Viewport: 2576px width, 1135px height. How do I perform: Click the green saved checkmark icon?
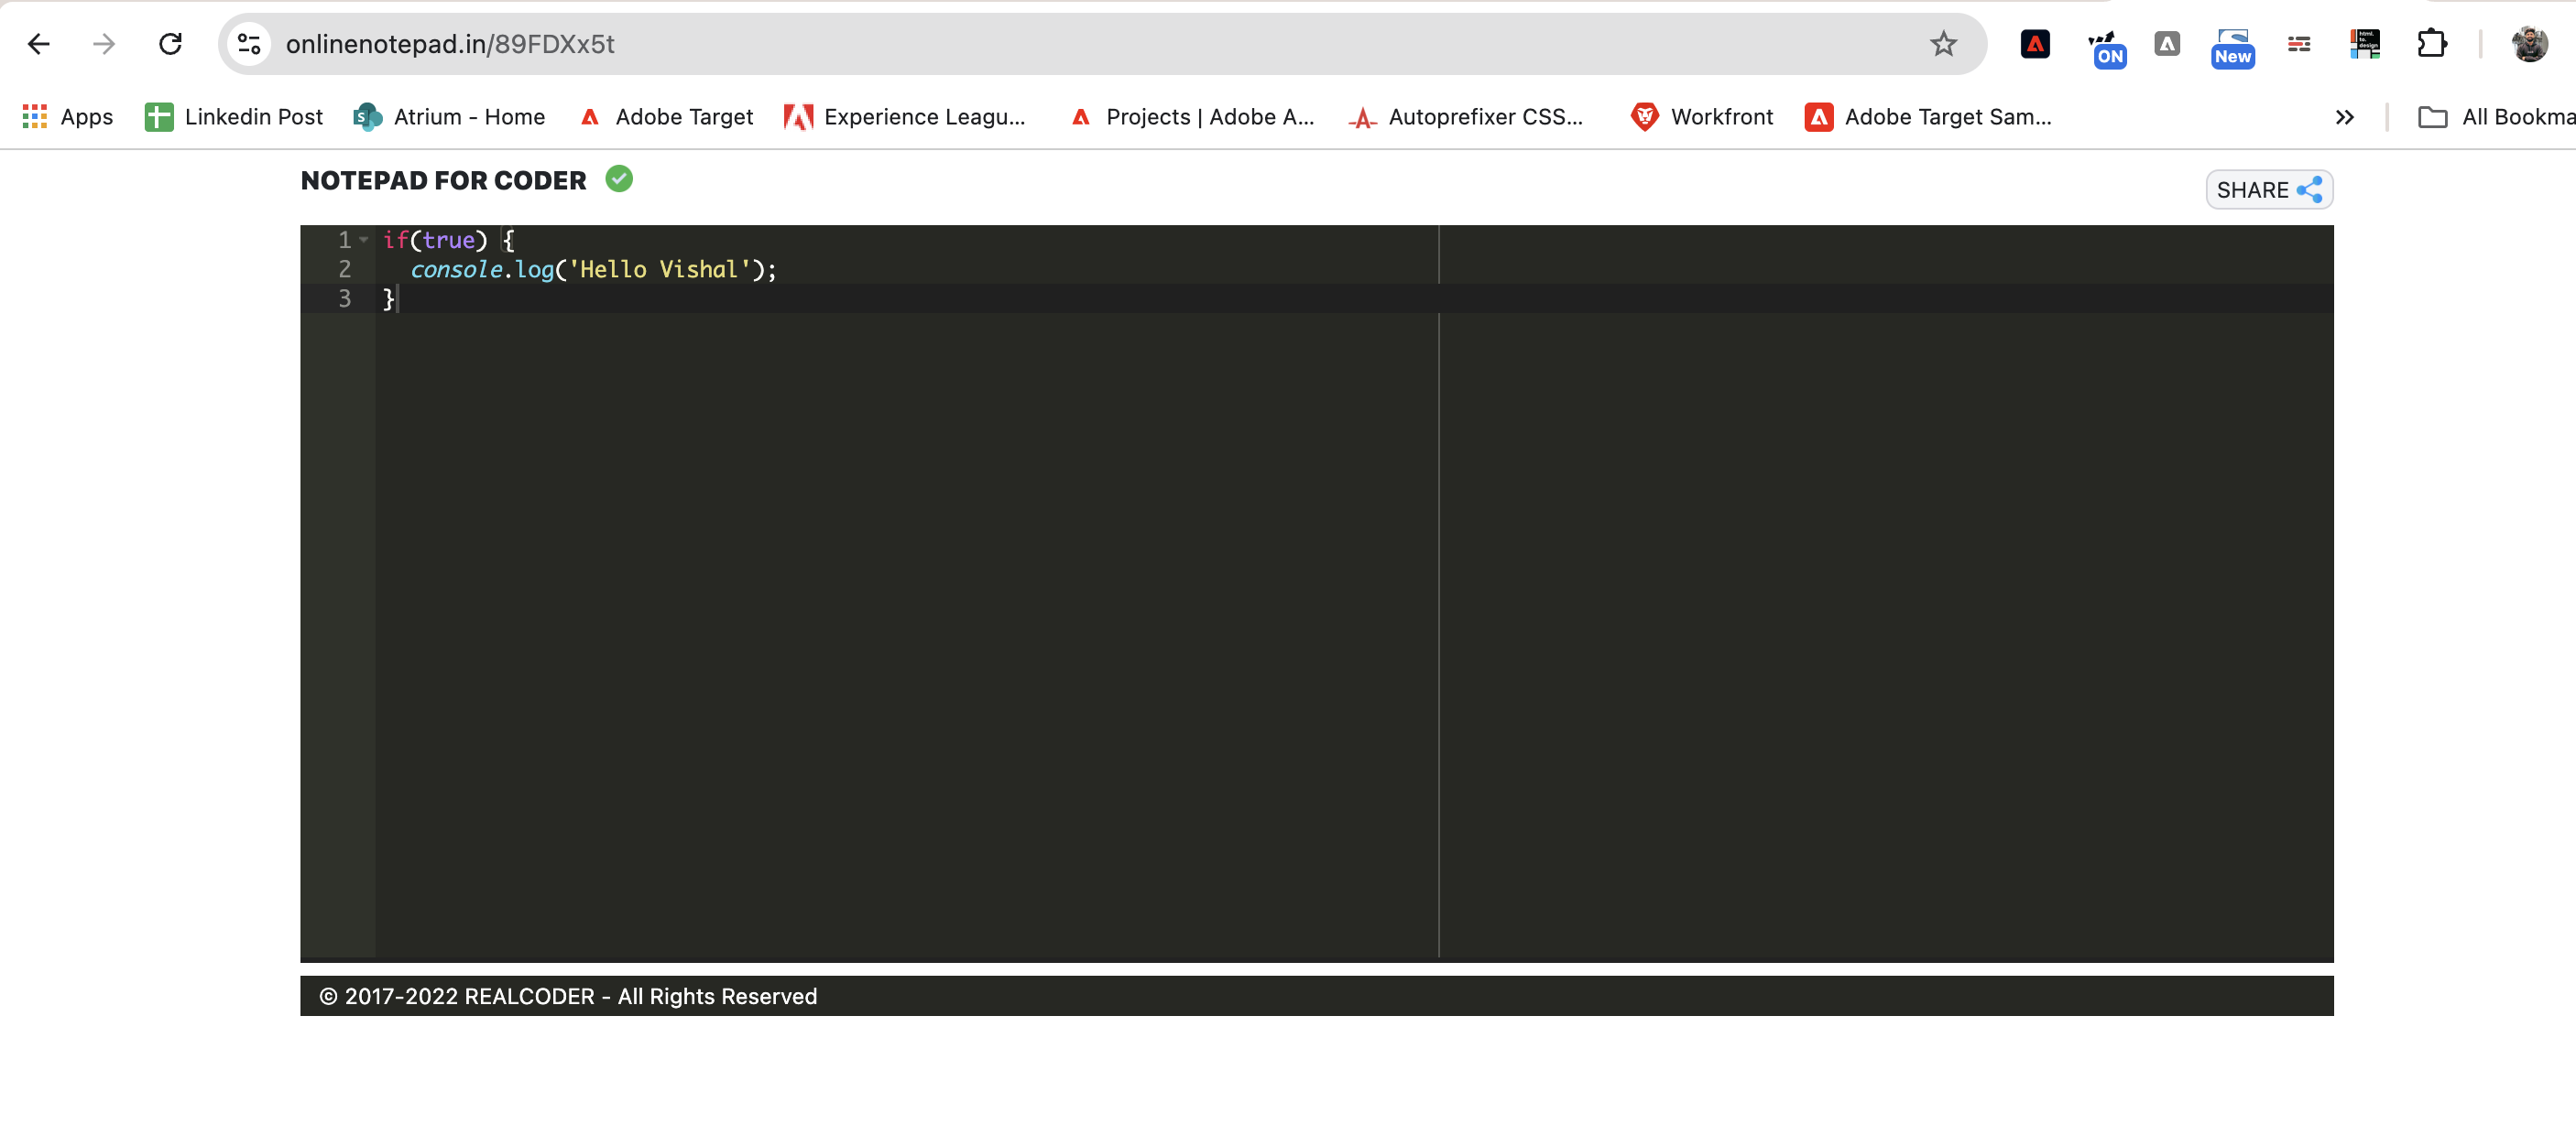click(x=619, y=178)
